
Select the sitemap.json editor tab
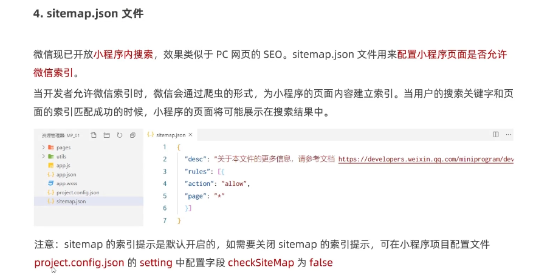170,135
